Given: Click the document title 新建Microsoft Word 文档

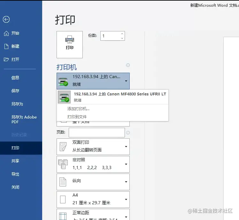Looking at the screenshot, I should click(x=214, y=5).
